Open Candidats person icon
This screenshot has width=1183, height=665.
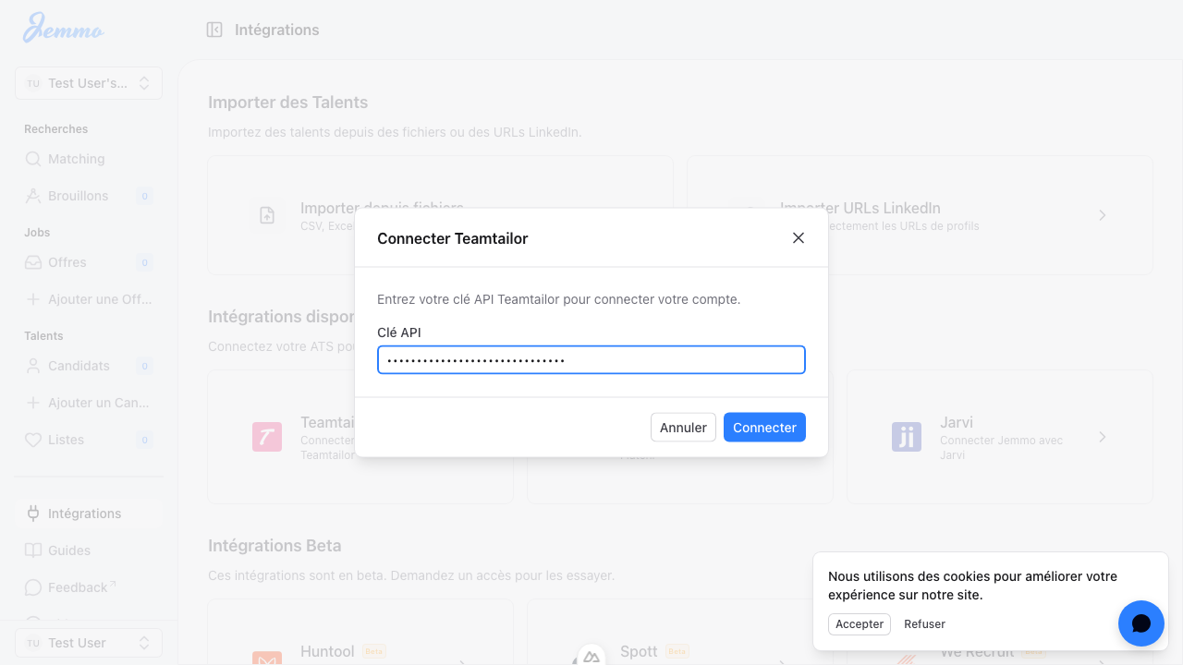(x=33, y=366)
